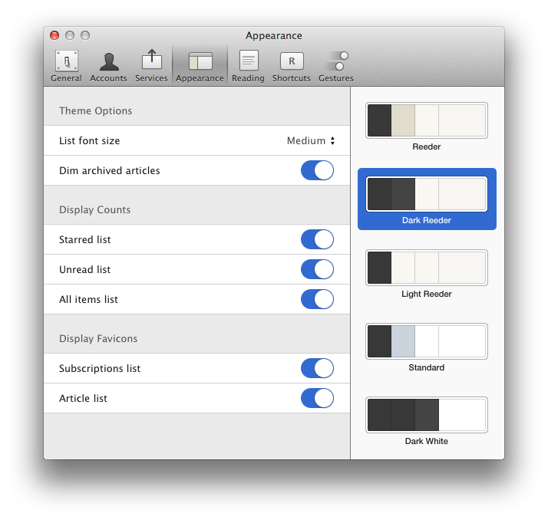Toggle Subscriptions list favicons switch
548x520 pixels.
click(x=317, y=368)
